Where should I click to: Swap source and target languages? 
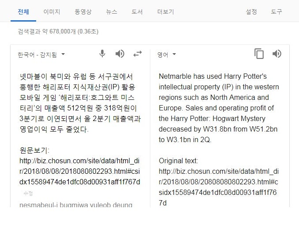pyautogui.click(x=138, y=54)
